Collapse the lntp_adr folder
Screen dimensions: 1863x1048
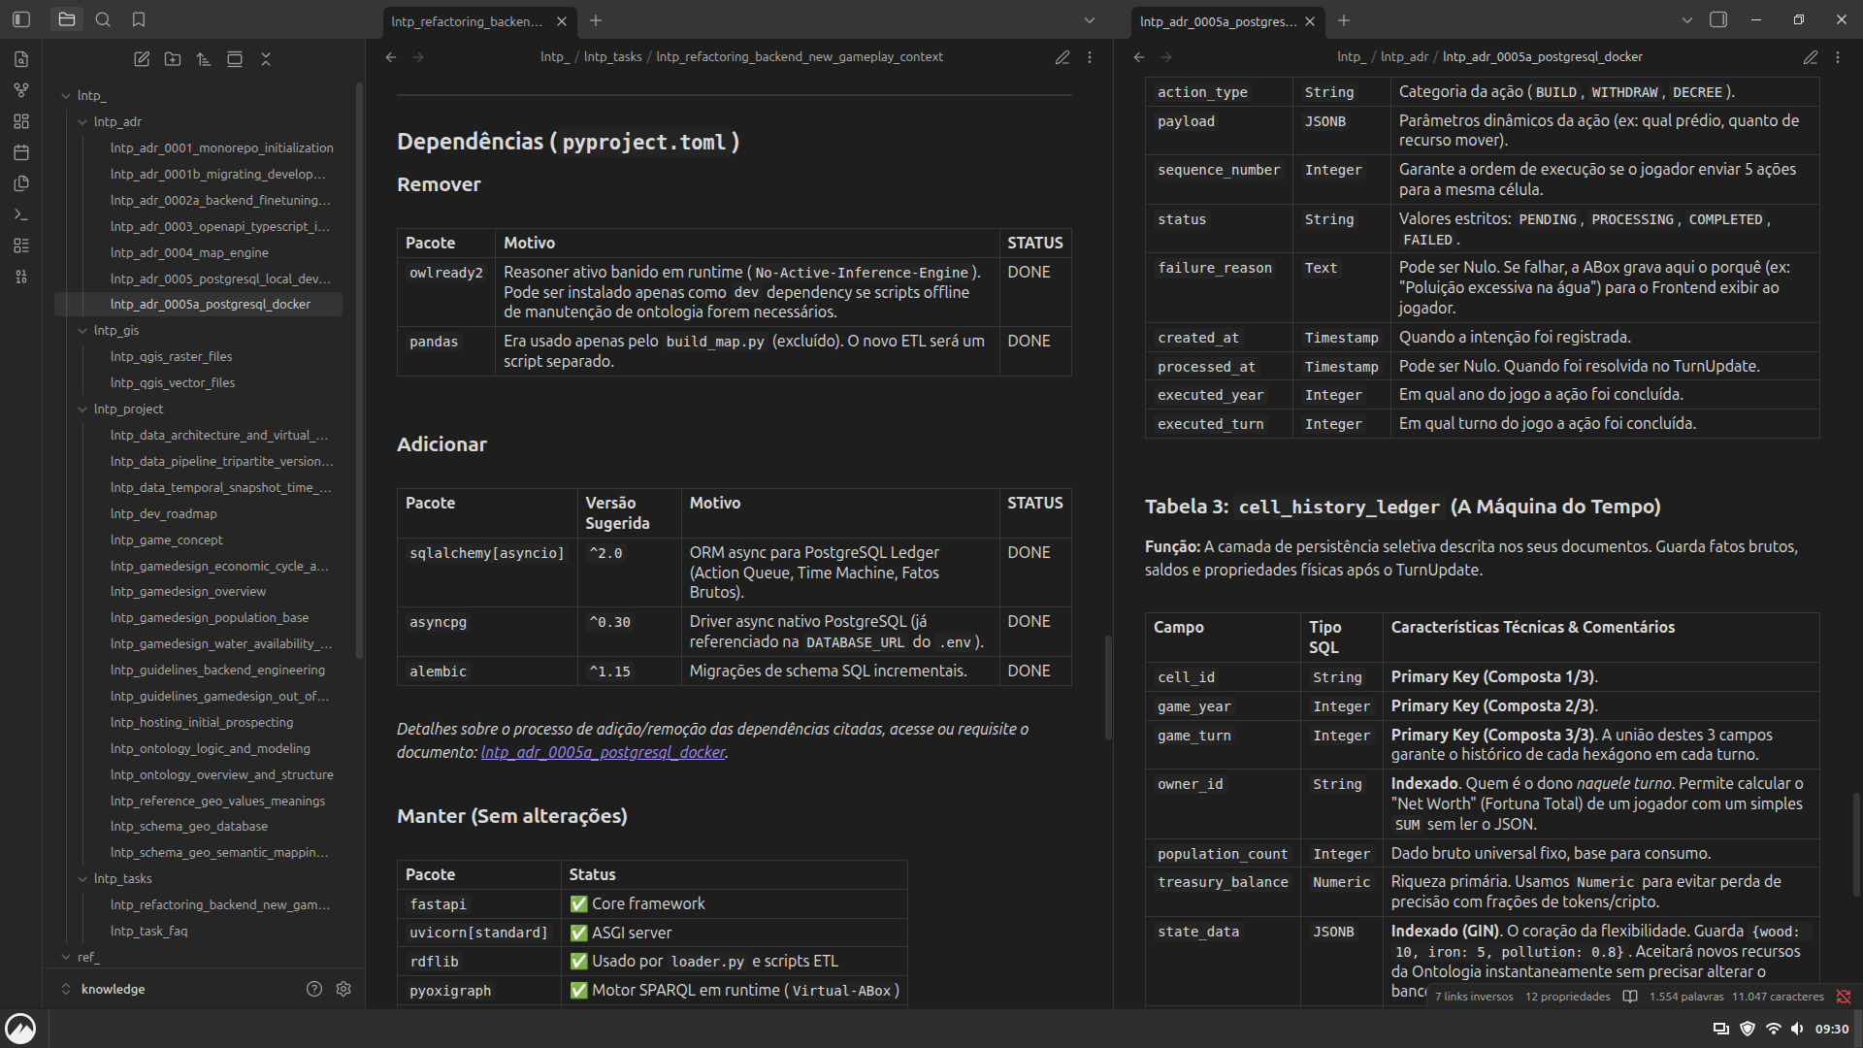[x=82, y=121]
